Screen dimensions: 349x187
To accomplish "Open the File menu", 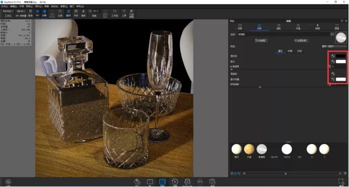I will (x=5, y=6).
